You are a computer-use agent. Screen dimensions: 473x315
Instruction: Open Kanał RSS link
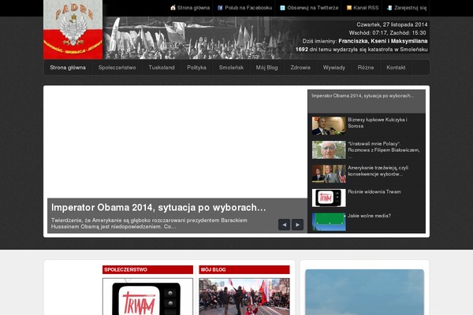pyautogui.click(x=366, y=8)
